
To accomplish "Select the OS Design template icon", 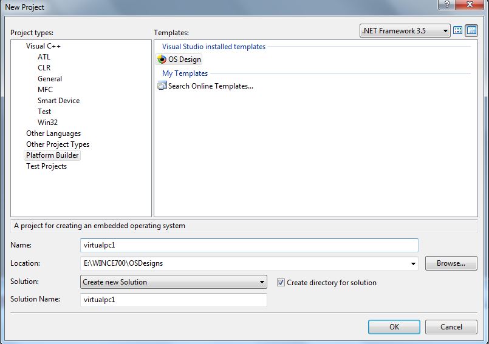I will 162,59.
